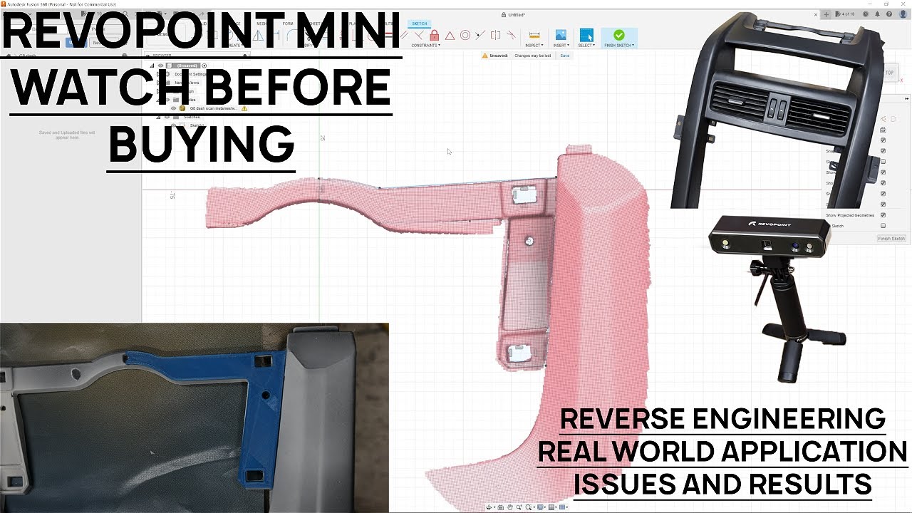Click the 'Unsaved:' warning label
912x513 pixels.
499,56
